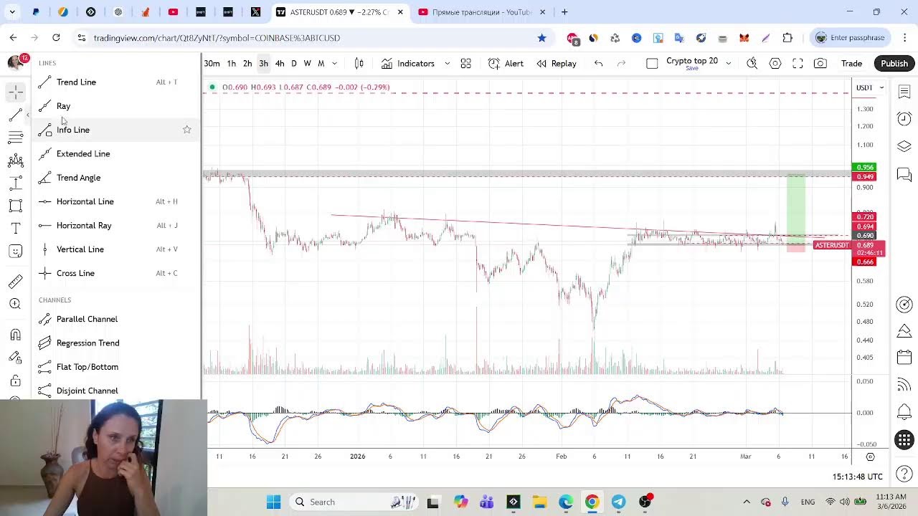This screenshot has width=918, height=516.
Task: Open quick search magnifier icon
Action: point(752,64)
